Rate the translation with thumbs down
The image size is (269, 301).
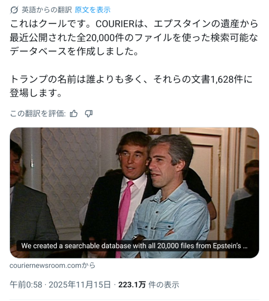[x=89, y=114]
